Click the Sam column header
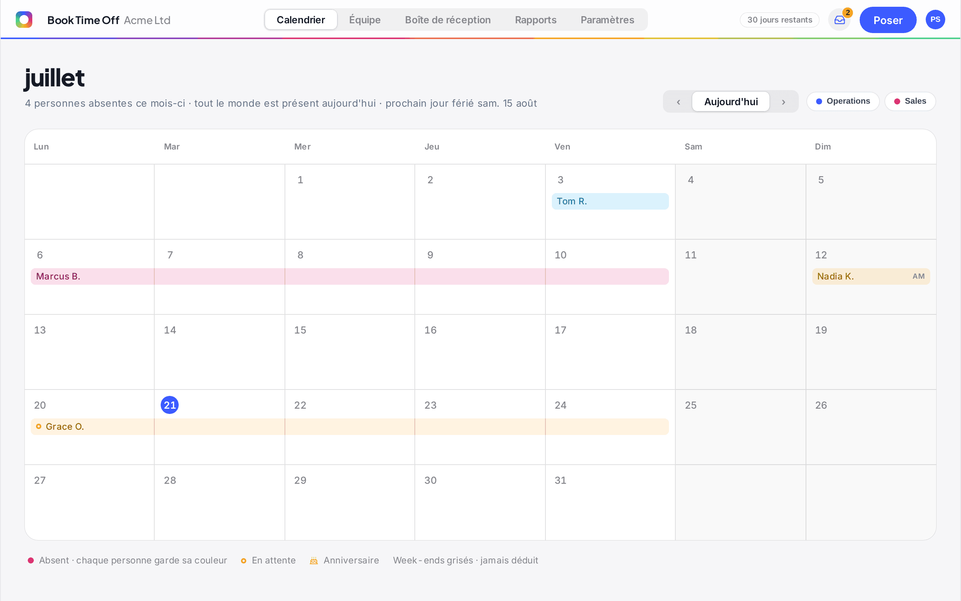The image size is (961, 601). (693, 146)
